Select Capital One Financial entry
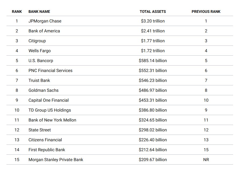This screenshot has height=171, width=251. tap(49, 100)
